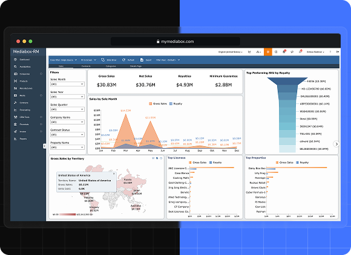Click the map's red color scale legend
Image resolution: width=351 pixels, height=255 pixels.
[68, 215]
